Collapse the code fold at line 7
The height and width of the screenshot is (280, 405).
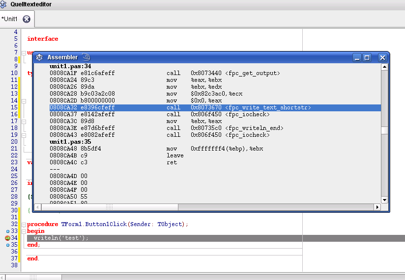click(23, 52)
